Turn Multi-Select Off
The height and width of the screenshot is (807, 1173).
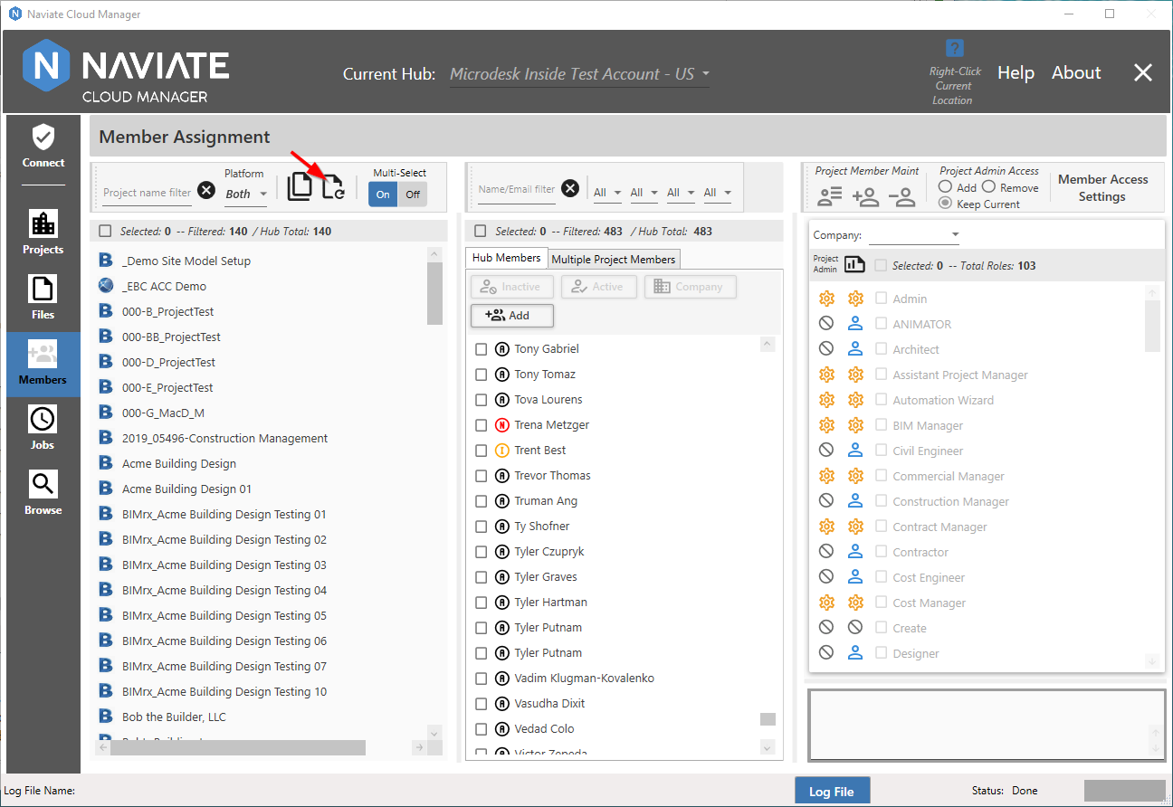click(x=413, y=194)
